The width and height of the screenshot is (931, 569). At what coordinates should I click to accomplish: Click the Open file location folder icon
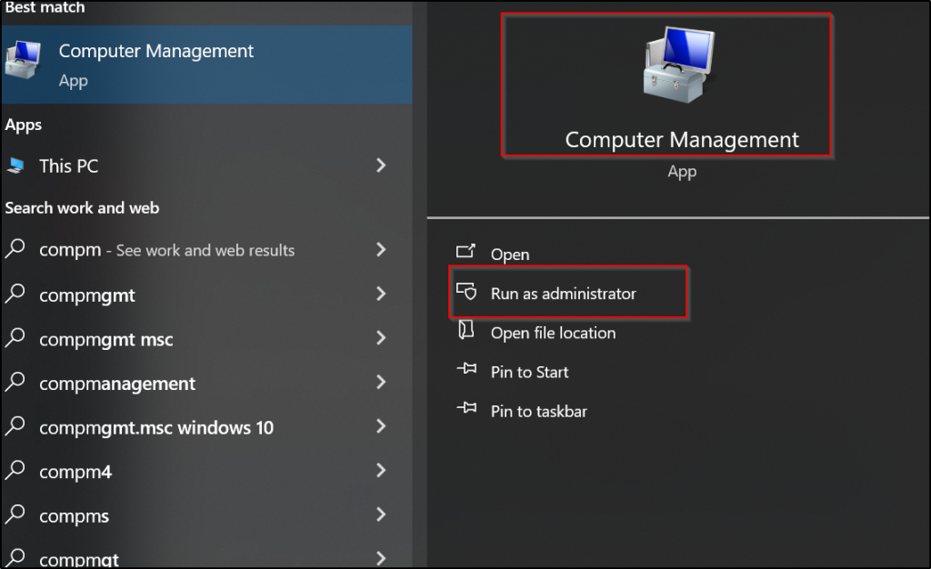point(466,333)
